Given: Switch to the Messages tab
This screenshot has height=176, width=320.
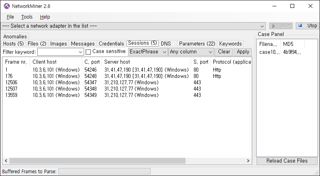Looking at the screenshot, I should click(82, 44).
